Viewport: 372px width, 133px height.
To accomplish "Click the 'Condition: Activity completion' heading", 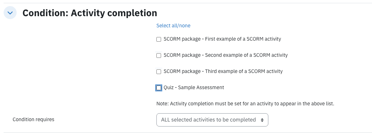I will click(x=90, y=13).
